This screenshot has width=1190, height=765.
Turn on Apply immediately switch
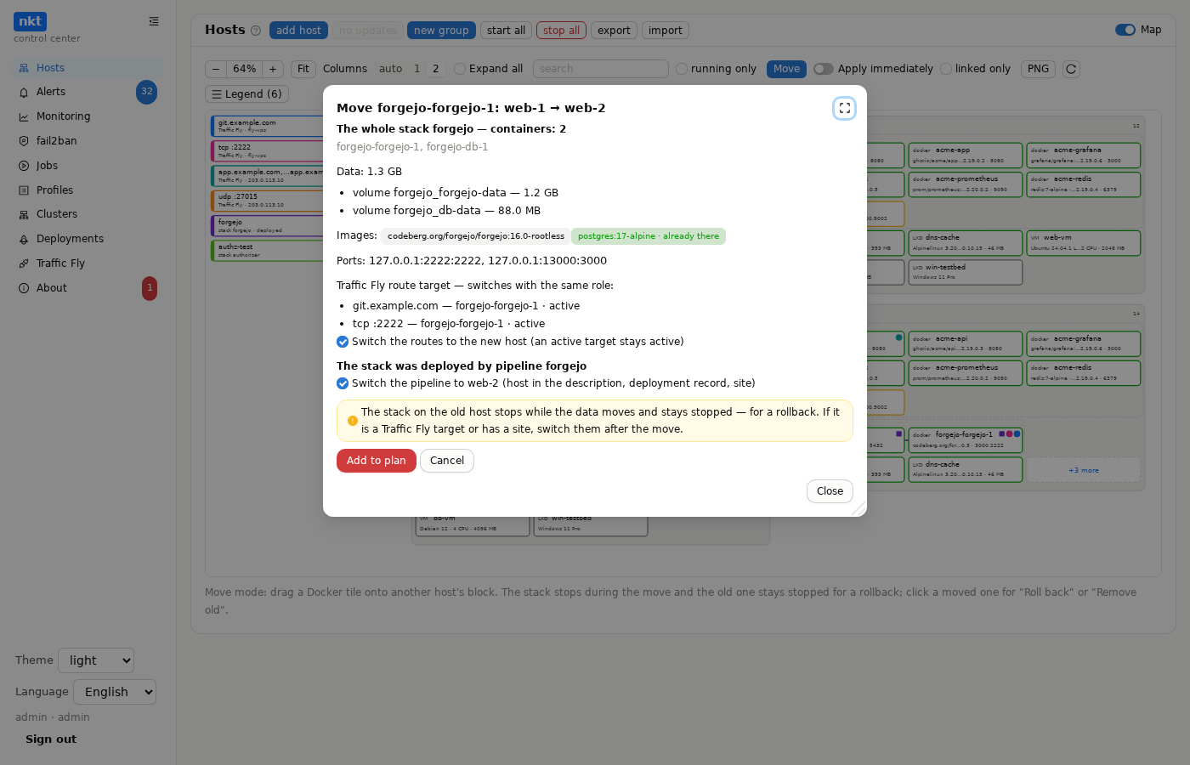click(823, 69)
